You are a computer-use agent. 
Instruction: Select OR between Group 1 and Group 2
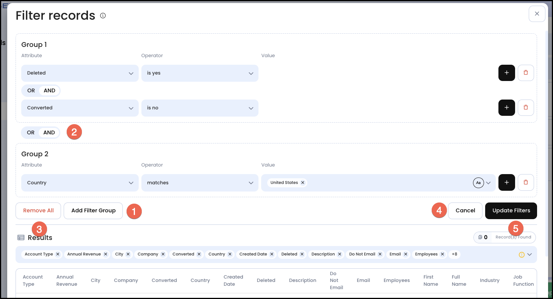tap(31, 132)
